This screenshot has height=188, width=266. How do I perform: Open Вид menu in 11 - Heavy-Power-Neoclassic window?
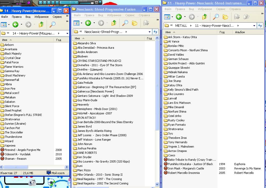[x=191, y=9]
